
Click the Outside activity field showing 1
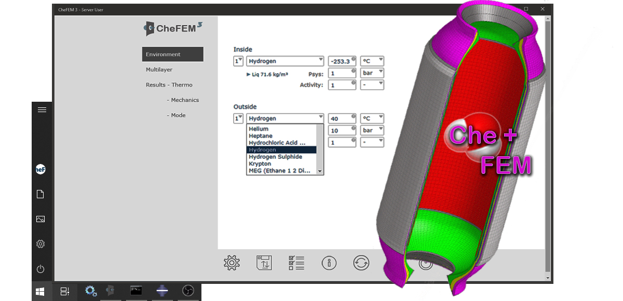(342, 142)
